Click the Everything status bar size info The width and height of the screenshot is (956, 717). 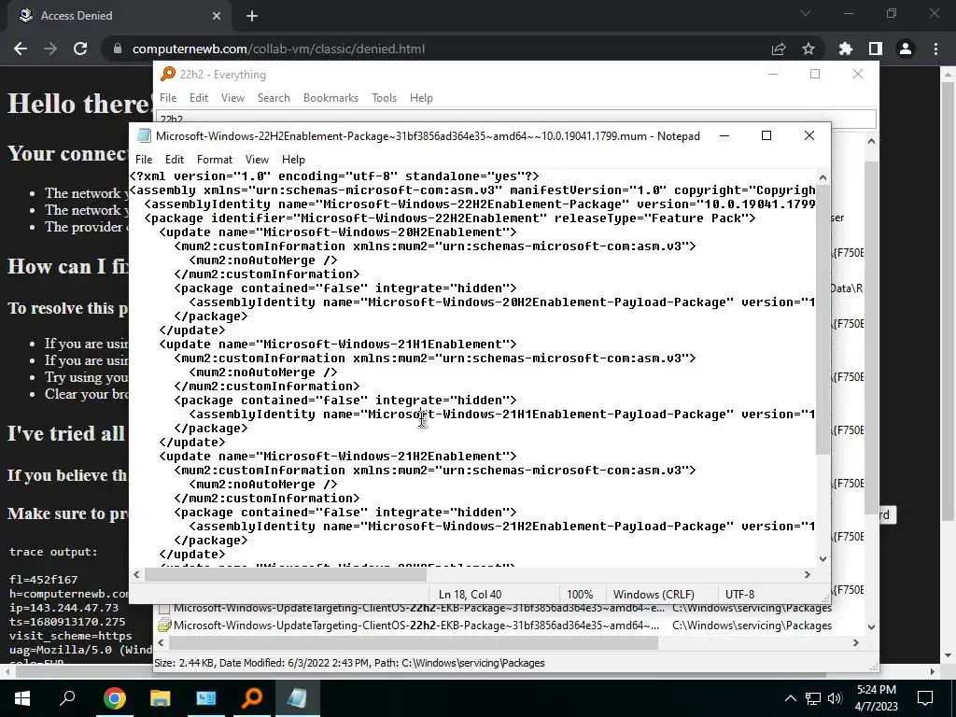[x=349, y=663]
